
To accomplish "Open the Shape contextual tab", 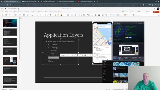I will (x=60, y=12).
